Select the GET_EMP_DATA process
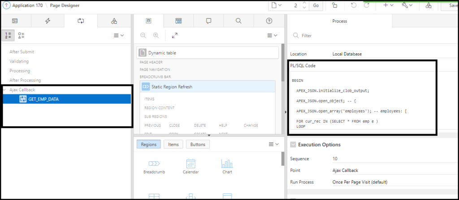This screenshot has width=459, height=200. tap(46, 99)
